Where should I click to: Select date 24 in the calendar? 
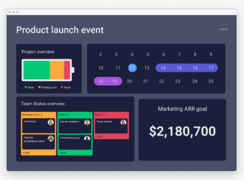[x=195, y=81]
